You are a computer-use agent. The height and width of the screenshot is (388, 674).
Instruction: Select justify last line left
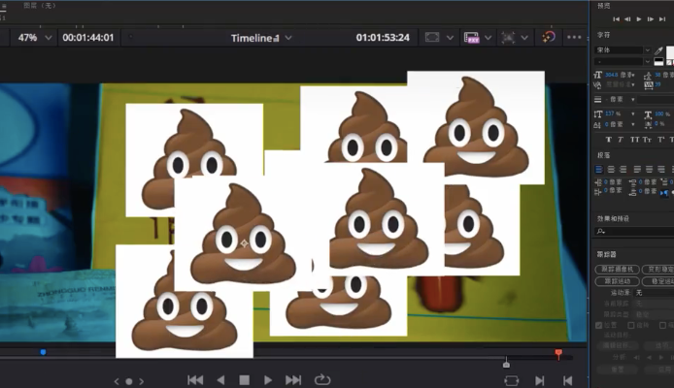pyautogui.click(x=637, y=170)
